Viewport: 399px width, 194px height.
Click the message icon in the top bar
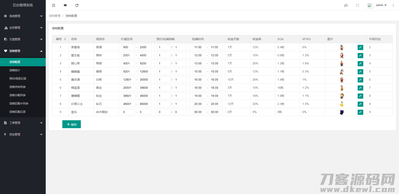pos(65,5)
